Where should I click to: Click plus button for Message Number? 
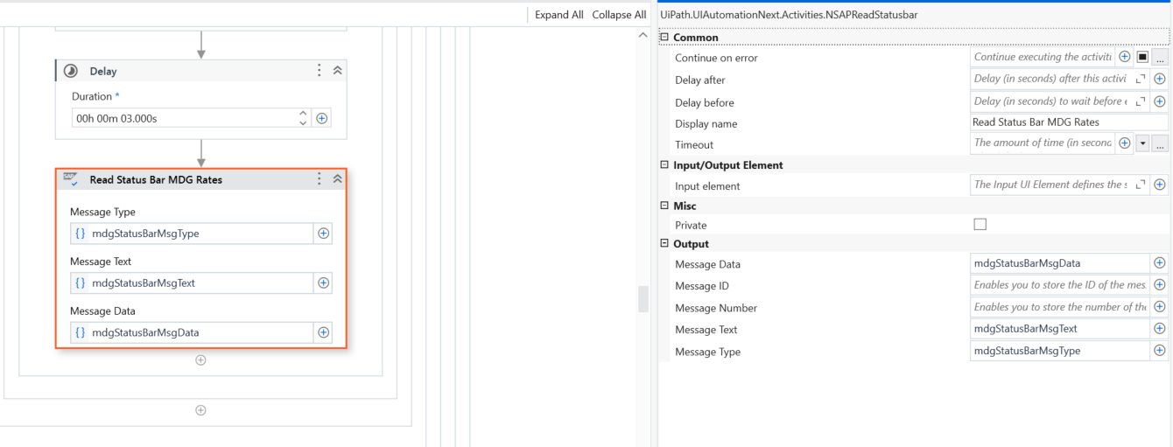(1160, 307)
